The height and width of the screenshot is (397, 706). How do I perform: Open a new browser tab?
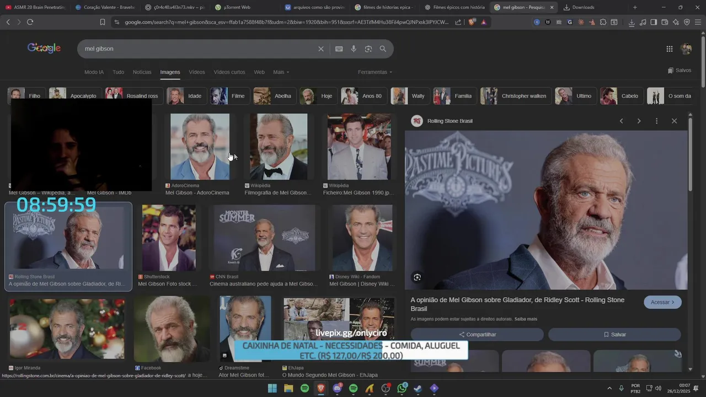pyautogui.click(x=635, y=7)
